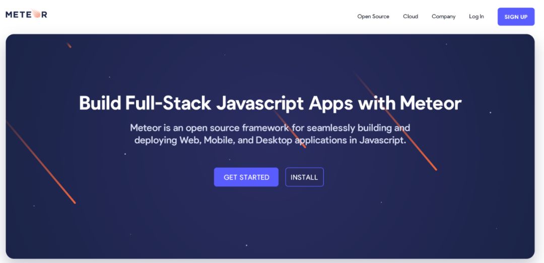The image size is (544, 263).
Task: Click the INSTALL button
Action: coord(304,177)
